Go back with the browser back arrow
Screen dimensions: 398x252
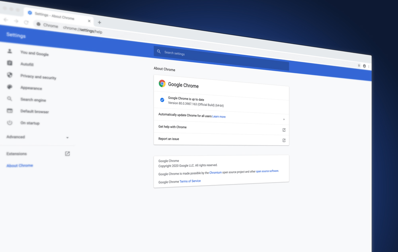coord(6,20)
